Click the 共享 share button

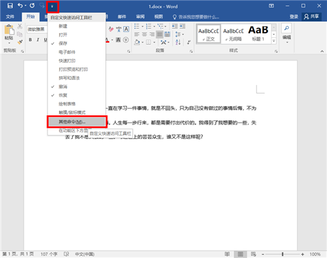click(311, 16)
